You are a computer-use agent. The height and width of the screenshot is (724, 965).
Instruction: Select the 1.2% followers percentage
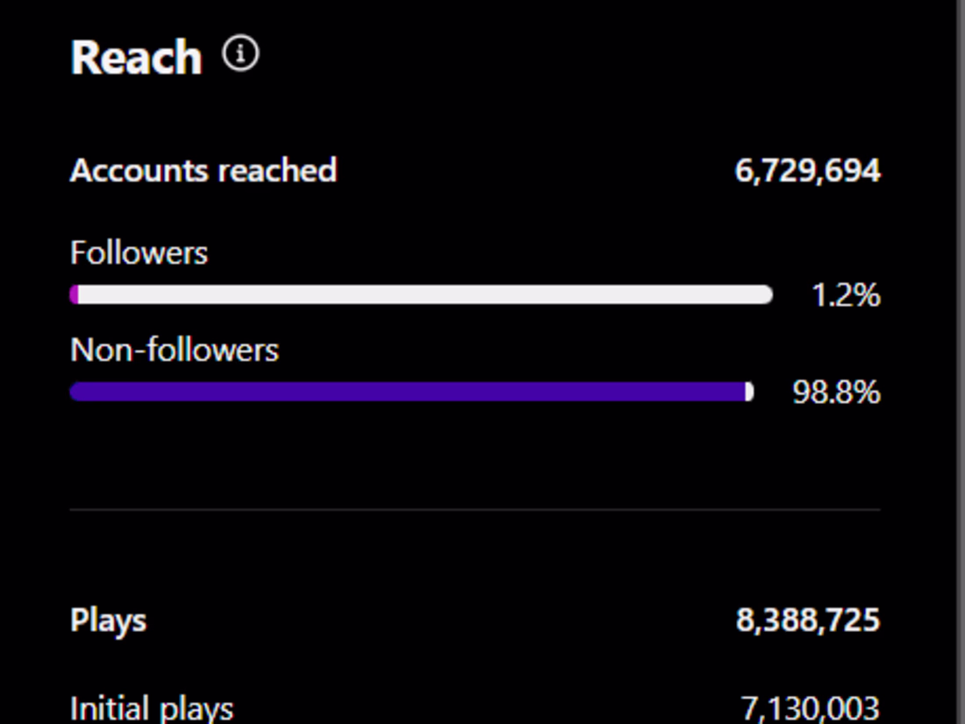click(846, 295)
